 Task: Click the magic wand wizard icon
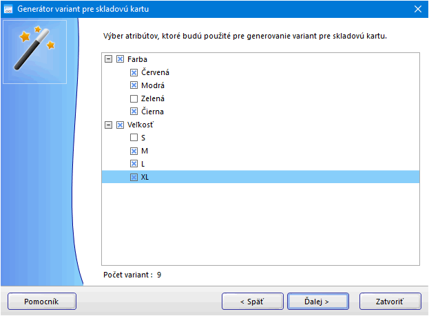pyautogui.click(x=34, y=48)
